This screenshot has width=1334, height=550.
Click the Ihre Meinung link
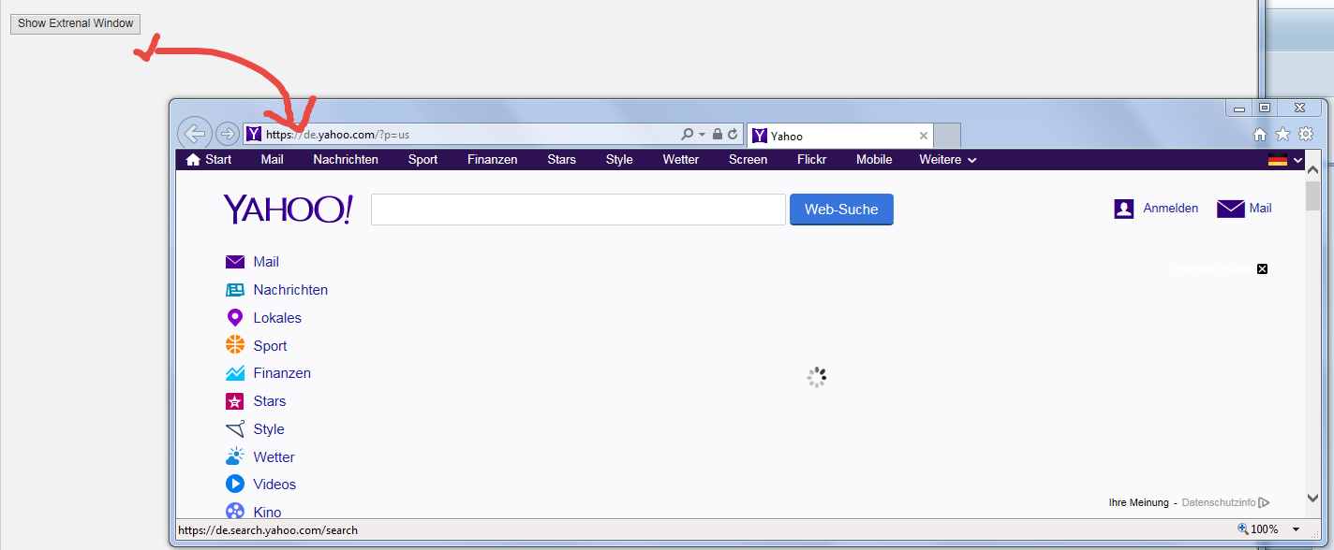[x=1138, y=502]
